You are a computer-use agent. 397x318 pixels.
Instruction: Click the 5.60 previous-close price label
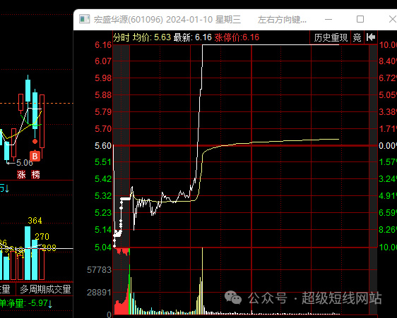pos(103,146)
